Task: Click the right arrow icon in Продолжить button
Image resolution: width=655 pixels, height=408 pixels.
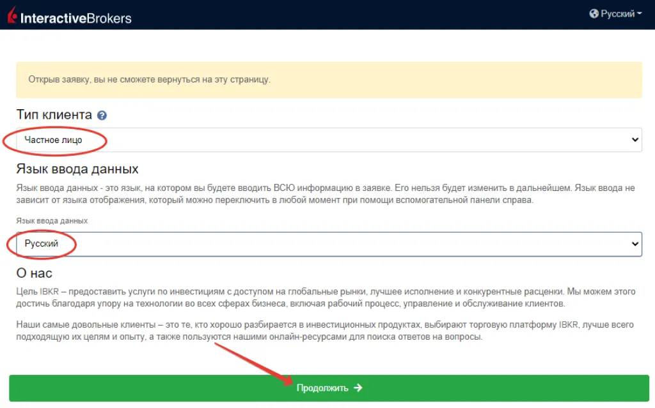Action: point(358,388)
